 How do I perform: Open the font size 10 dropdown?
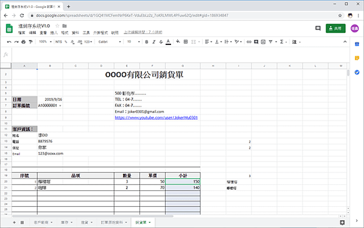(133, 42)
